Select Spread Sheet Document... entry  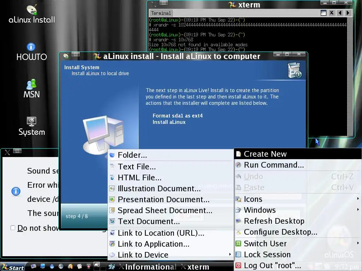170,210
